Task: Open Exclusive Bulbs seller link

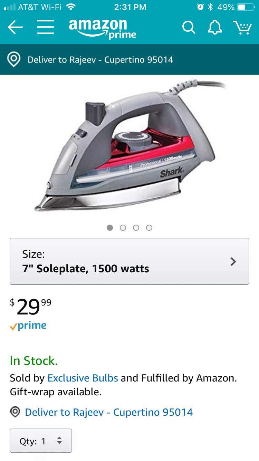Action: coord(83,378)
